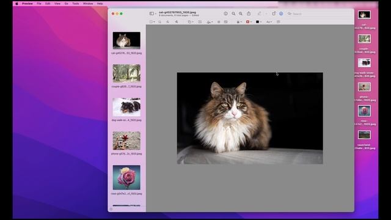The width and height of the screenshot is (391, 220).
Task: Toggle the Preview sidebar view button
Action: pos(152,13)
